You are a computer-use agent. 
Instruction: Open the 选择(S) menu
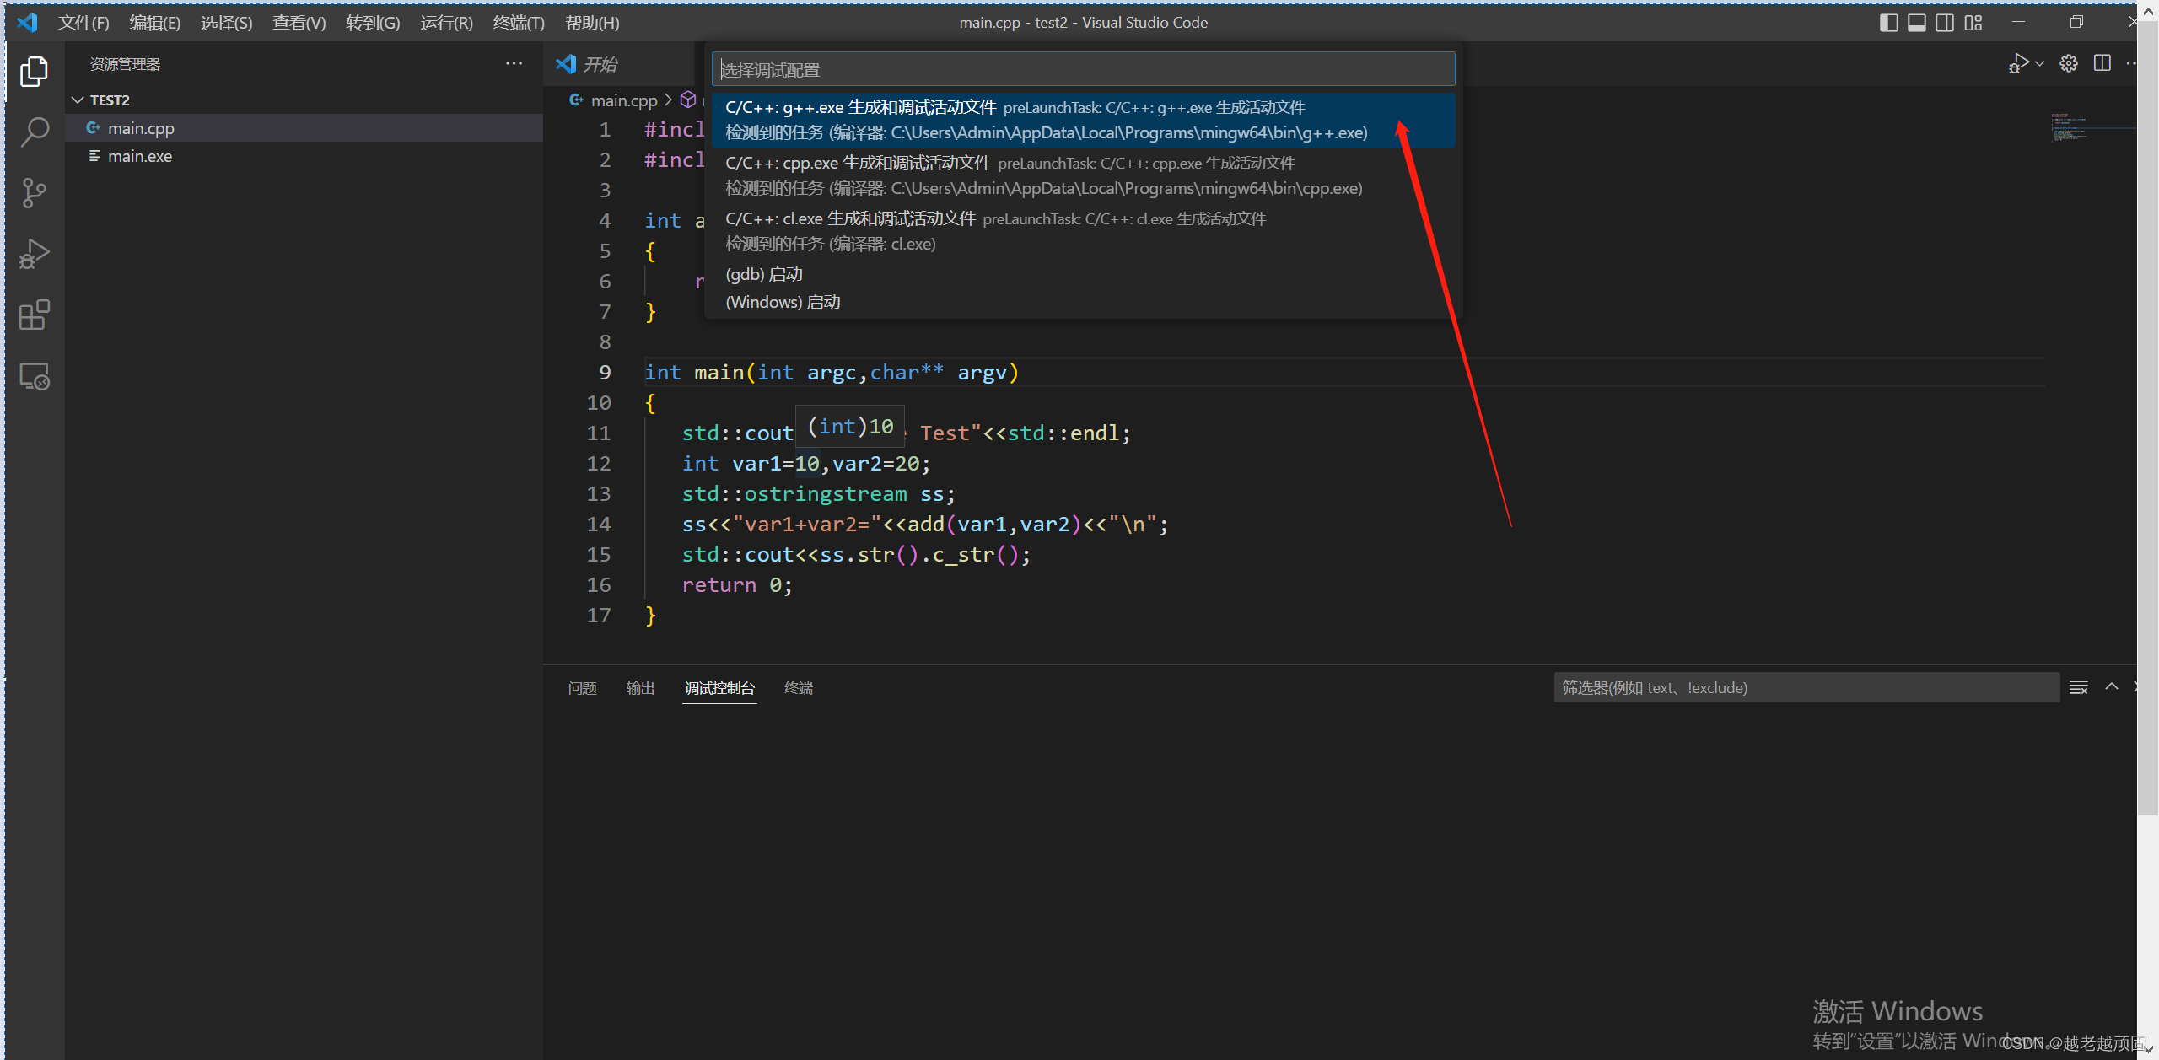(227, 23)
